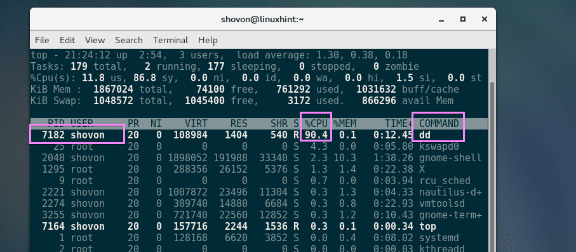Click the 1031632 buff/cache value
This screenshot has height=252, width=576.
coord(376,90)
